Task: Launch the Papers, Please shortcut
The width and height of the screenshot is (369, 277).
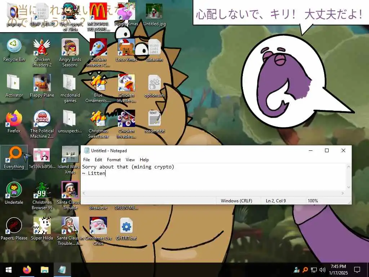Action: point(14,229)
